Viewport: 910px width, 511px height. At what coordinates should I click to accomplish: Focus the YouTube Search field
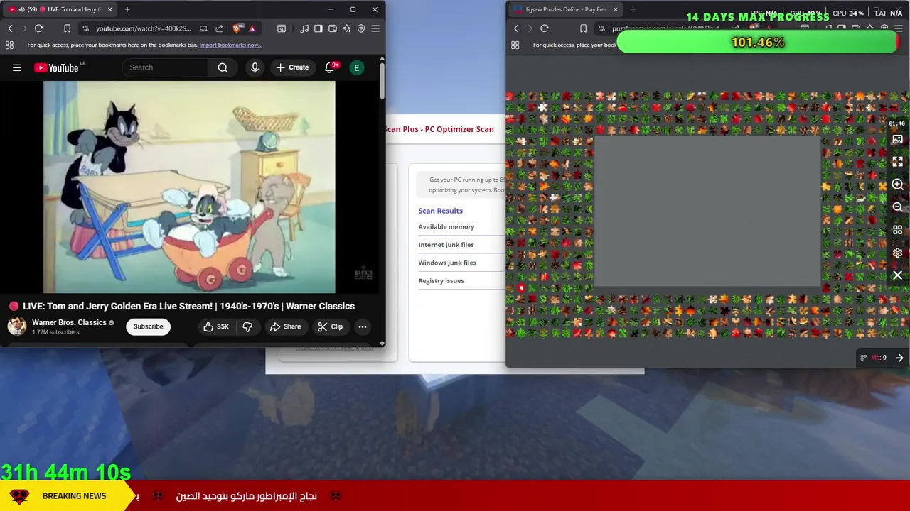(166, 67)
